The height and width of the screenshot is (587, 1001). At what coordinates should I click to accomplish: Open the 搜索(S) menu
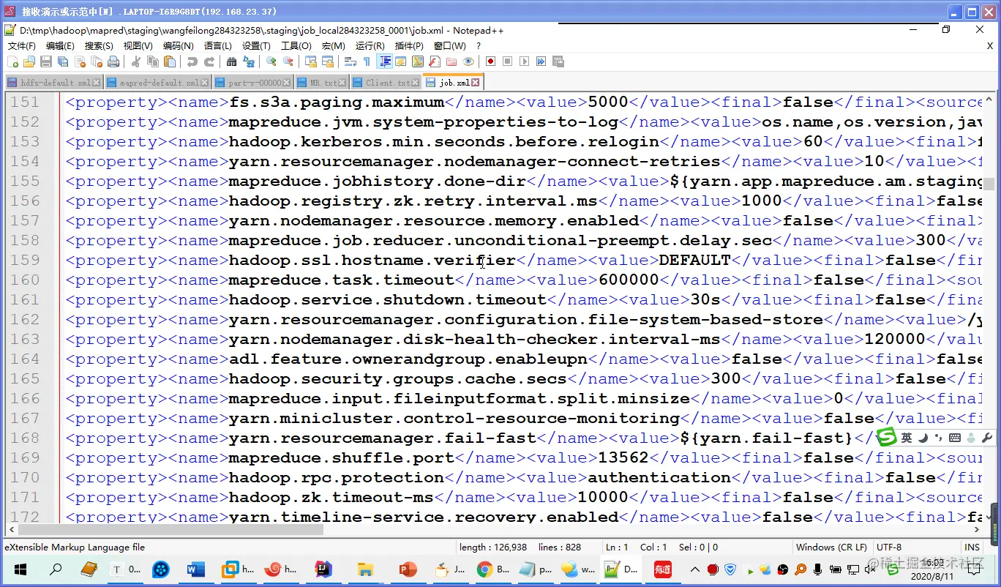coord(99,46)
